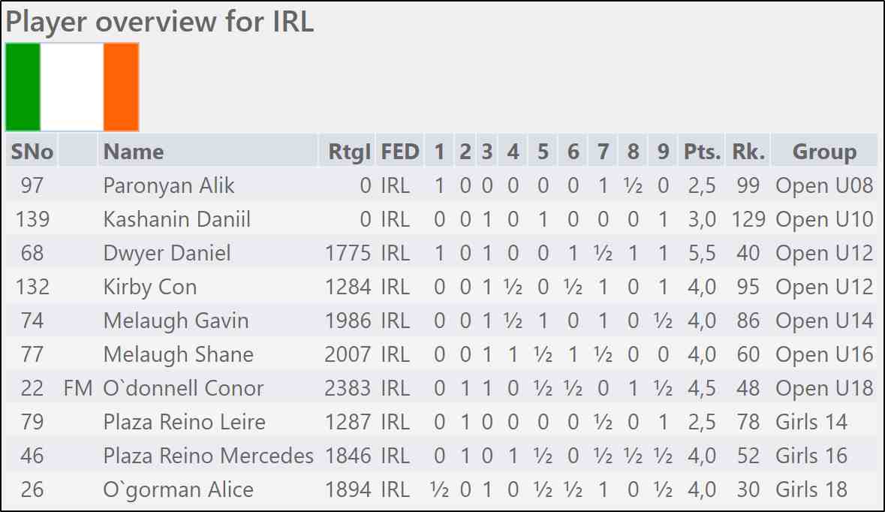Click the SNo column header
Screen dimensions: 885x512
click(32, 152)
